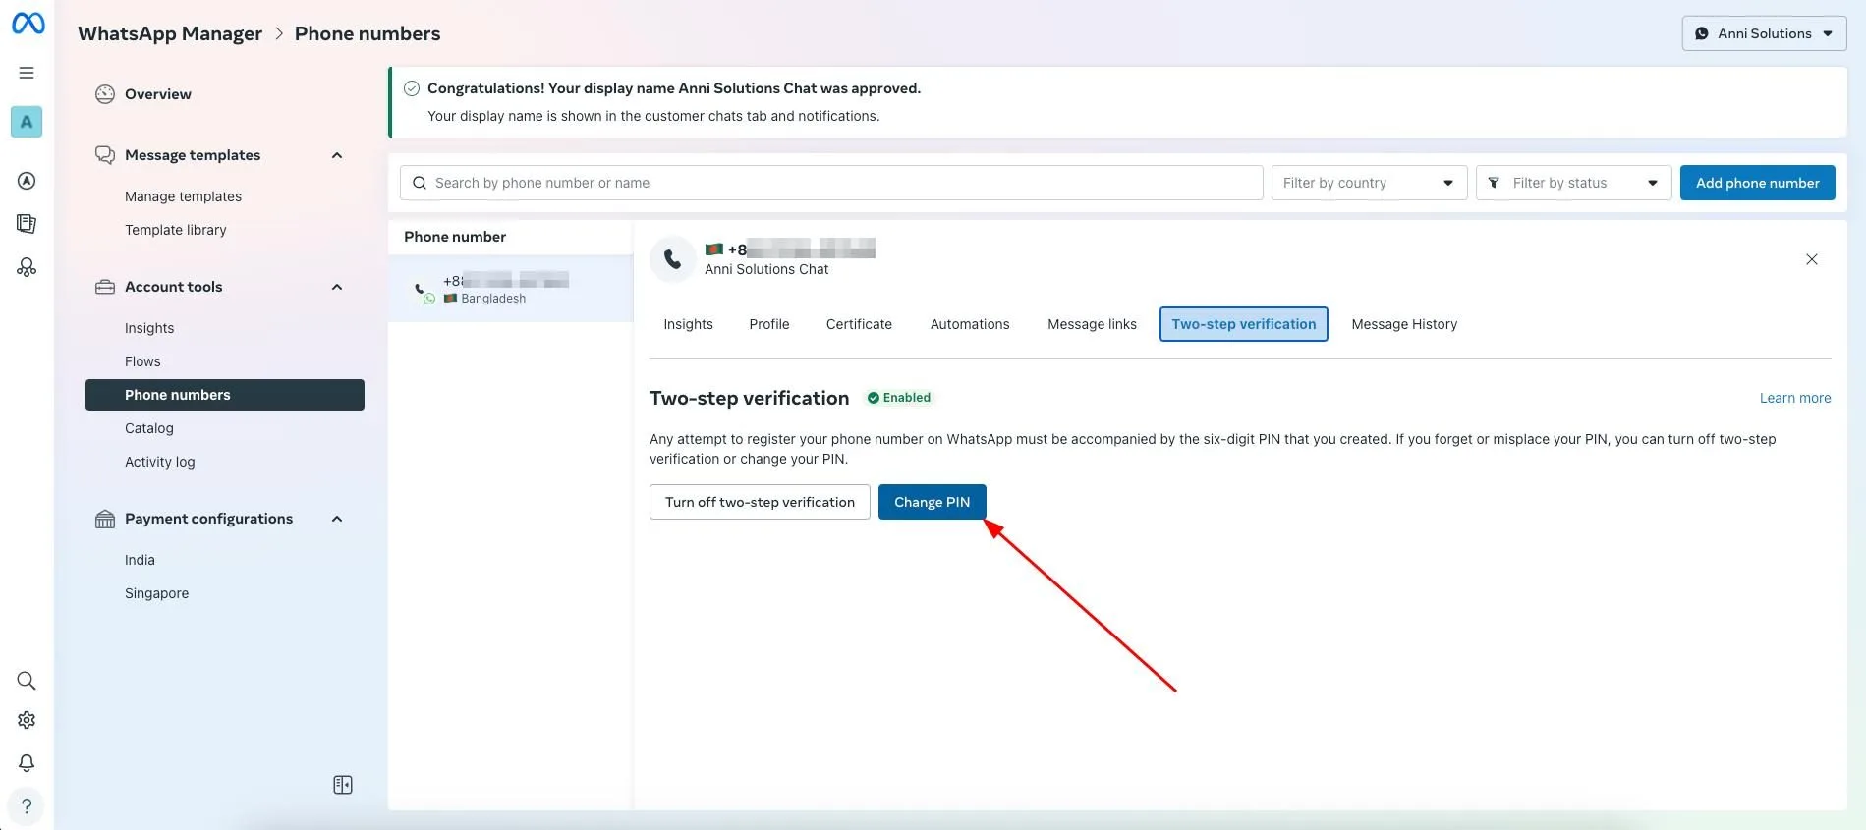Click the Message templates chat icon
Image resolution: width=1866 pixels, height=830 pixels.
105,155
